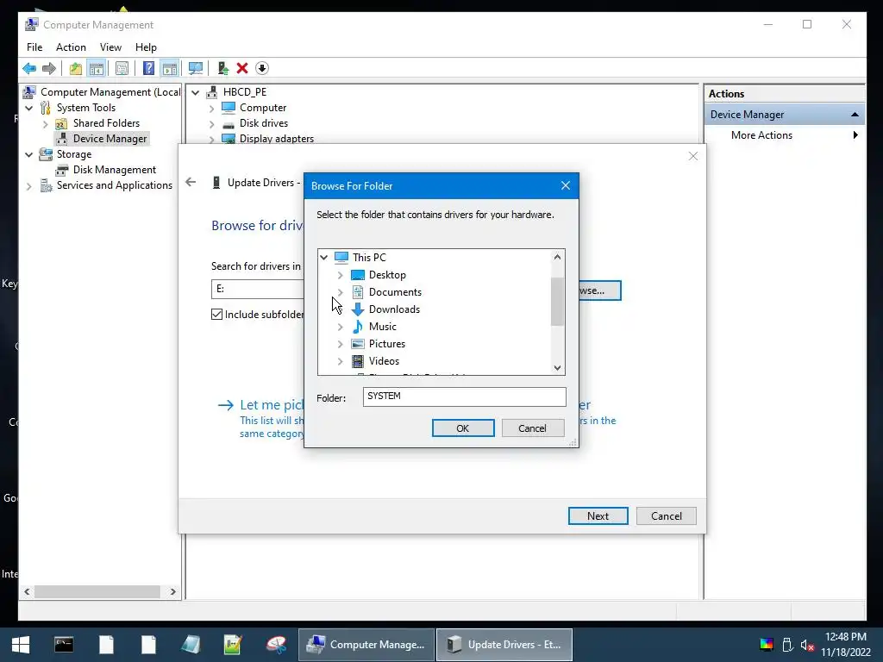This screenshot has height=662, width=883.
Task: Click the driver search path field
Action: click(258, 289)
